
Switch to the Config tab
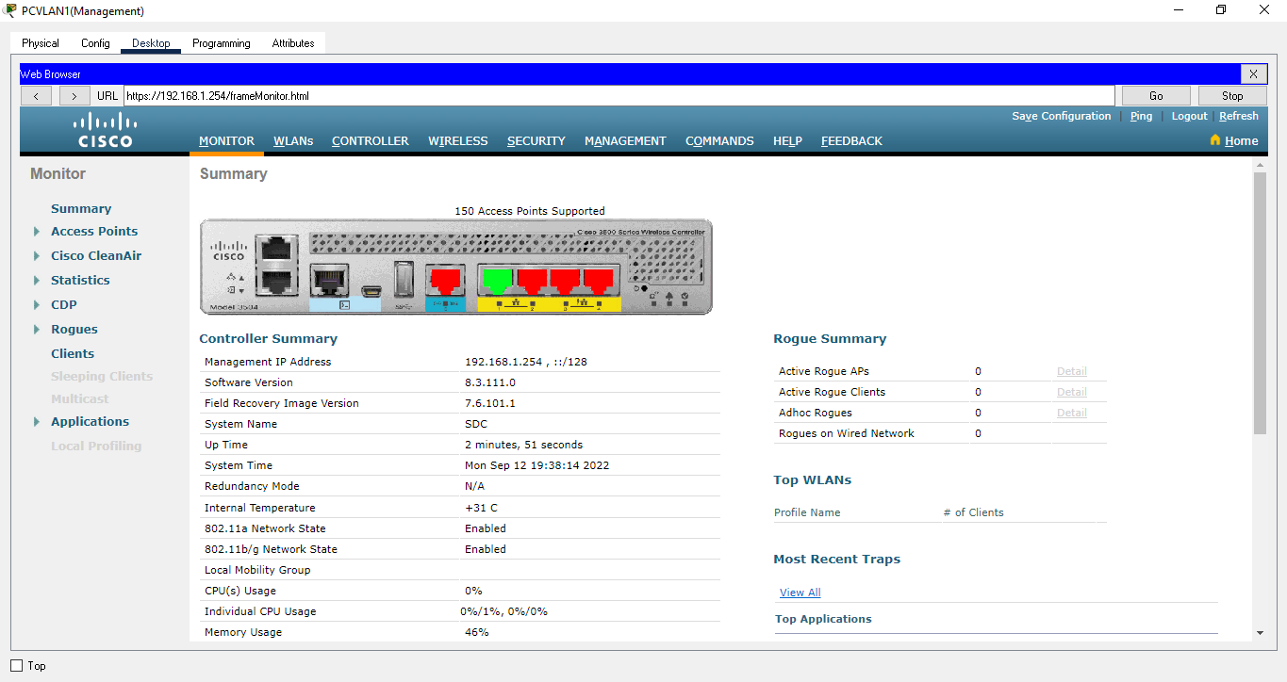(95, 43)
